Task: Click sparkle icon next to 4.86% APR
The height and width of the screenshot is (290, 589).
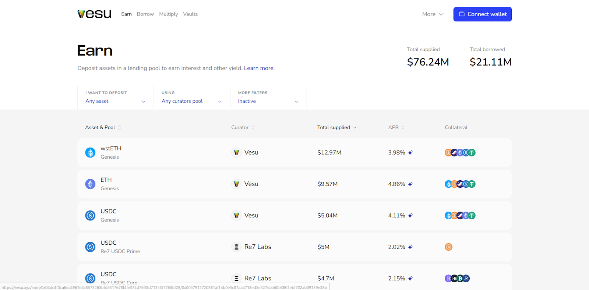Action: click(x=410, y=184)
